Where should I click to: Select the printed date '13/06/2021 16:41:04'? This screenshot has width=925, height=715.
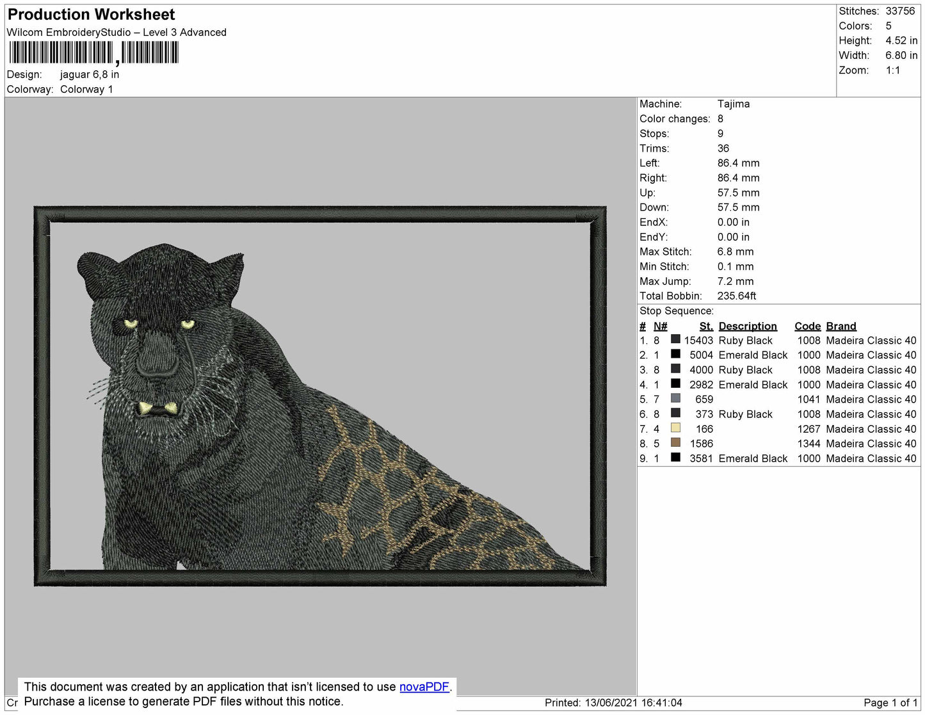(633, 702)
